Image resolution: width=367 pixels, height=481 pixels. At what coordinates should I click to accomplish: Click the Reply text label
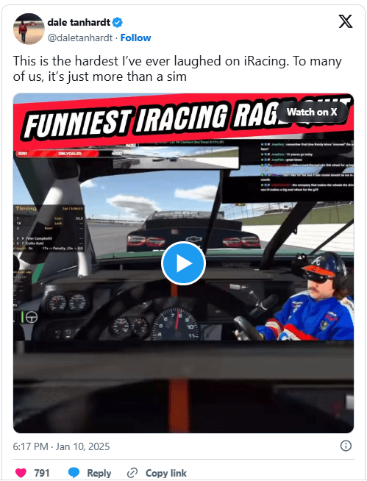[99, 473]
